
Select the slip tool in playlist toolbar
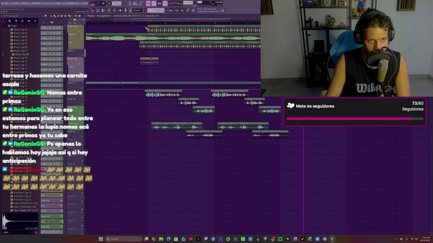point(65,16)
